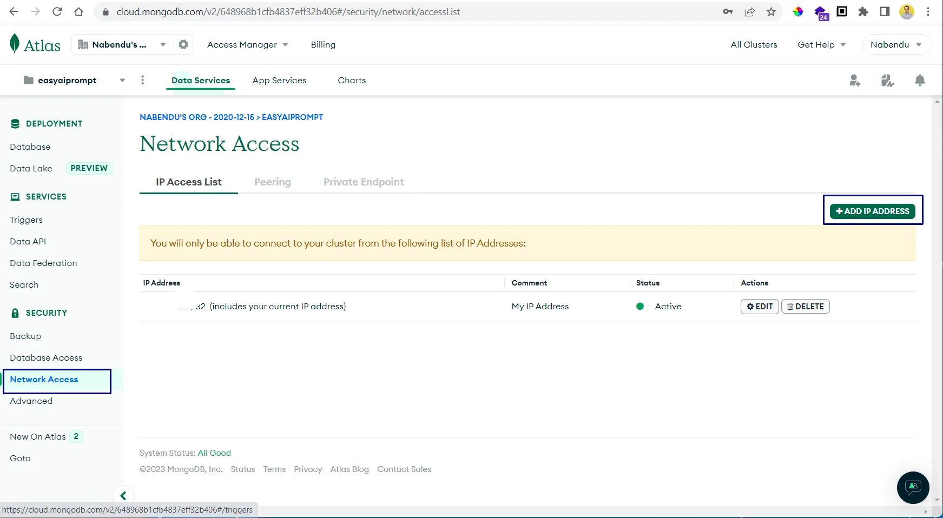Open project options three-dot menu
Screen dimensions: 943x518
point(142,80)
